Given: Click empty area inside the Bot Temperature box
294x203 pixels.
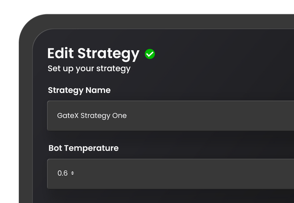Looking at the screenshot, I should click(x=184, y=174).
